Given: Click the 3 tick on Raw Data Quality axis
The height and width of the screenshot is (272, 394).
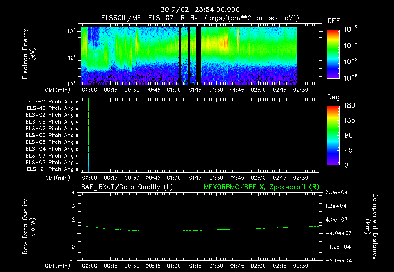Looking at the screenshot, I should (x=73, y=206).
